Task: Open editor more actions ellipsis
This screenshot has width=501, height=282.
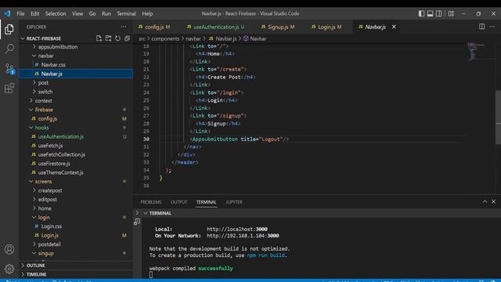Action: coord(492,27)
